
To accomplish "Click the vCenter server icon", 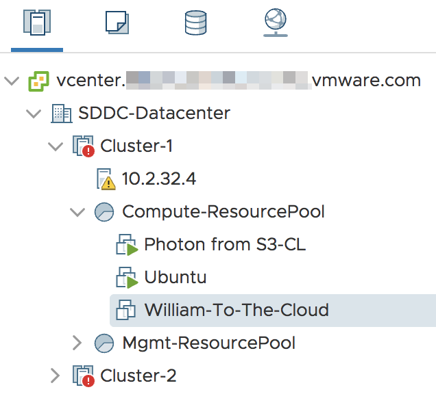I will pyautogui.click(x=38, y=81).
